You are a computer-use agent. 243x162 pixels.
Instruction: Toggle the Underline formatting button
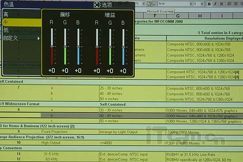tap(221, 4)
